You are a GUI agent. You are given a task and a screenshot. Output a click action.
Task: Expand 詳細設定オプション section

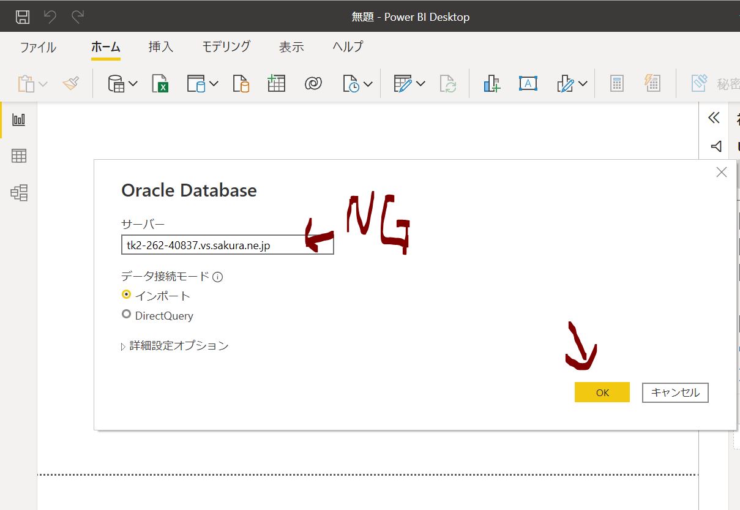pyautogui.click(x=174, y=346)
